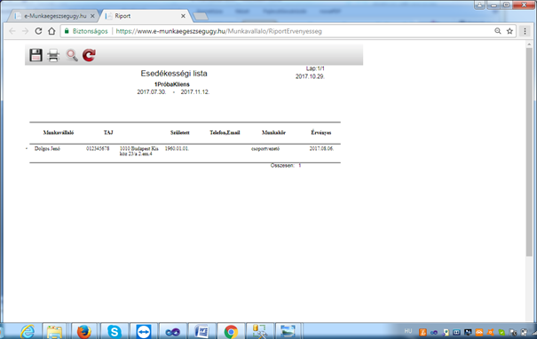Click the zoom magnifier in the address bar
This screenshot has width=537, height=339.
pyautogui.click(x=498, y=31)
